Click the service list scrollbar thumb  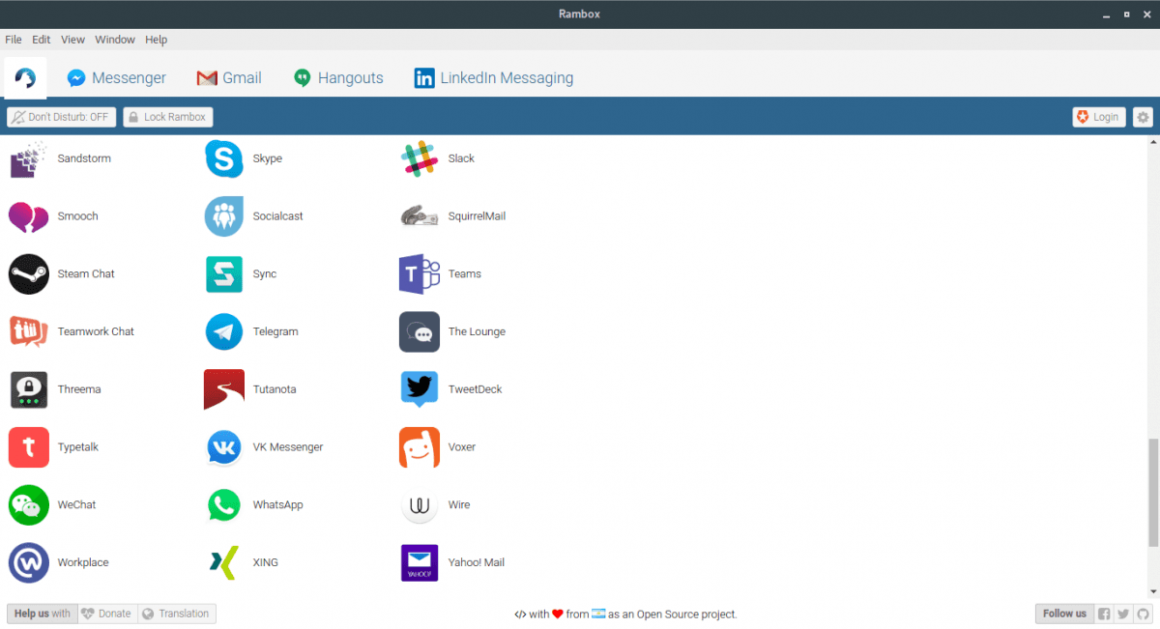pyautogui.click(x=1151, y=492)
